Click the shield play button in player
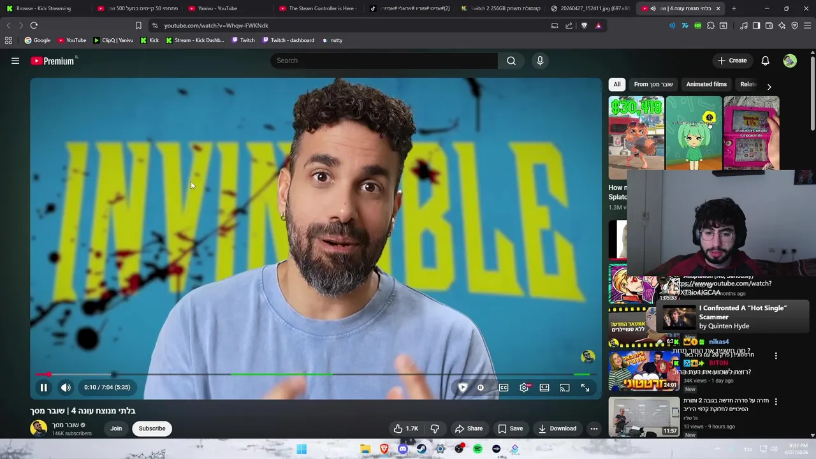Image resolution: width=816 pixels, height=459 pixels. click(463, 387)
